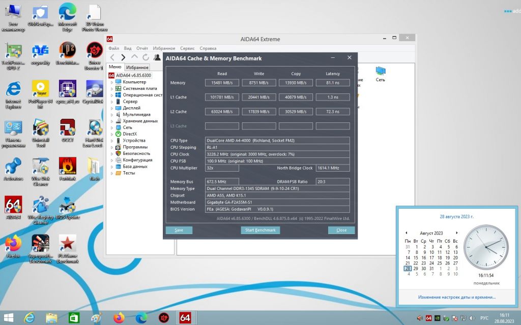Click the Start Benchmark button
The width and height of the screenshot is (521, 325).
click(260, 230)
